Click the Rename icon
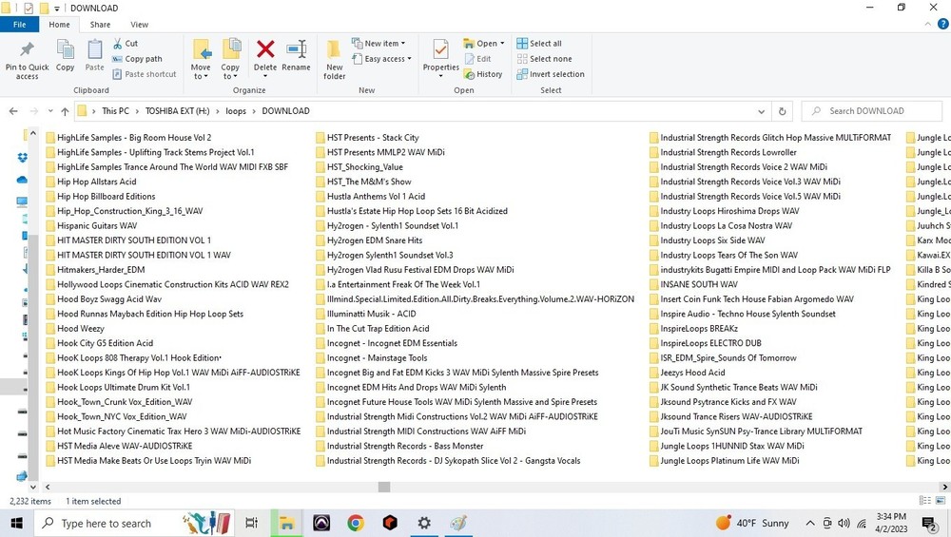951x537 pixels. (x=296, y=49)
